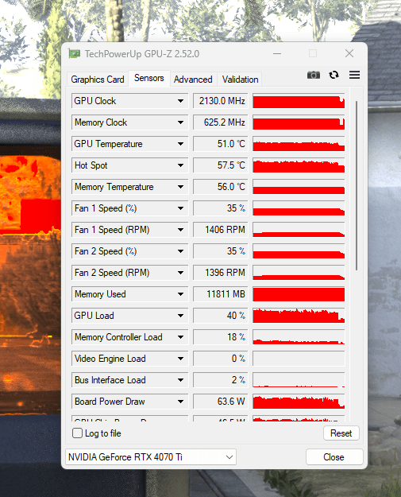Screen dimensions: 401x497
Task: Click the sensors list vertical scrollbar
Action: pyautogui.click(x=357, y=185)
